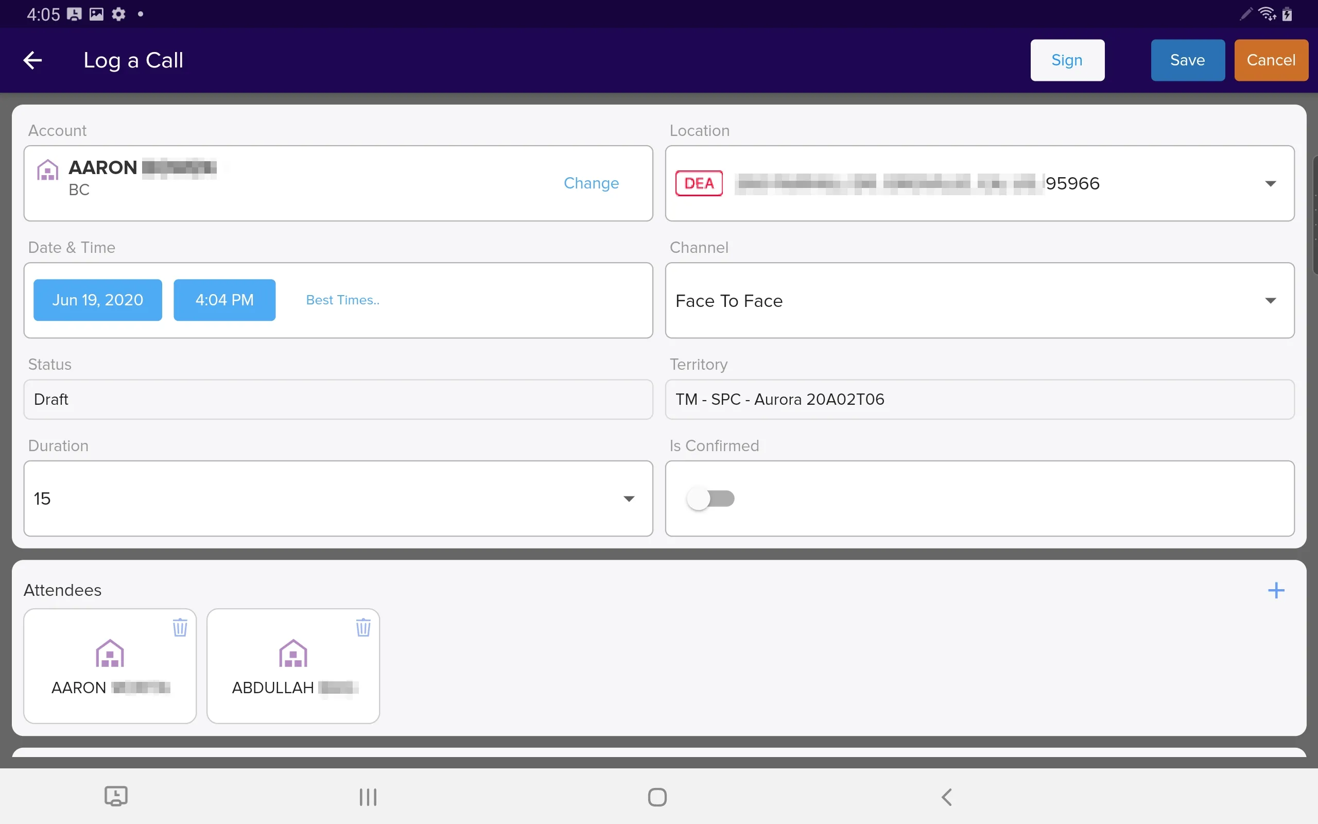The width and height of the screenshot is (1318, 824).
Task: Expand the Channel Face To Face dropdown
Action: 1270,300
